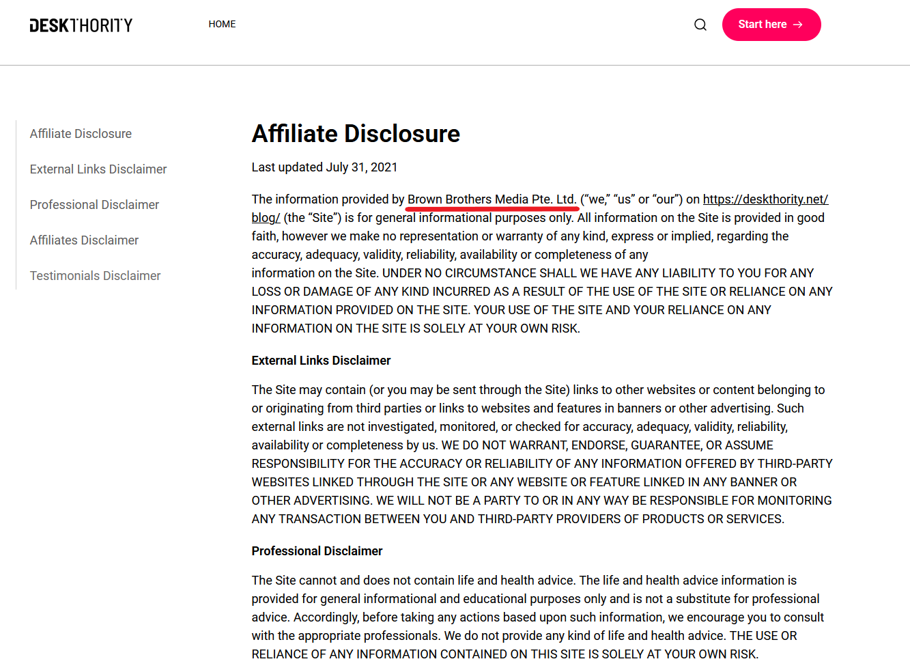Screen dimensions: 910x670
Task: Click the Affiliate Disclosure page heading
Action: click(356, 134)
